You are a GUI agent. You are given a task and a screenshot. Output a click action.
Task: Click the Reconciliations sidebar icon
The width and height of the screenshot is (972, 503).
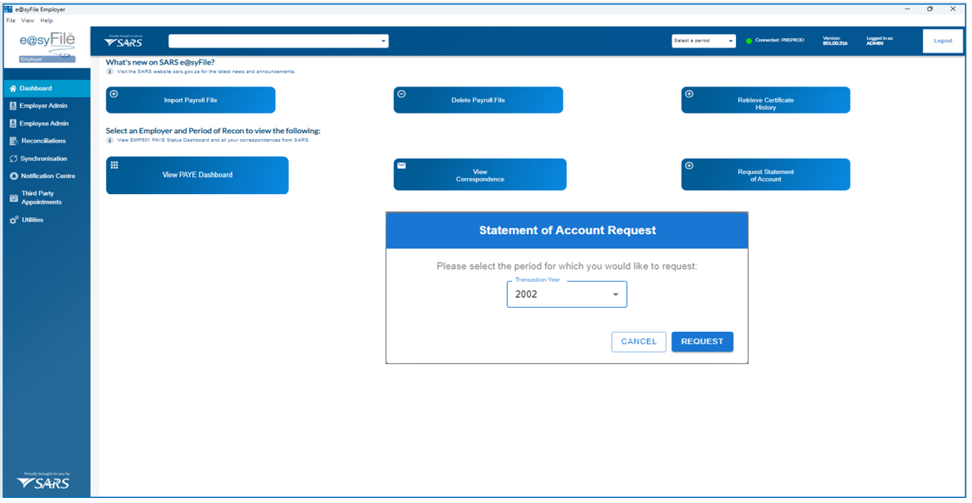click(x=13, y=141)
